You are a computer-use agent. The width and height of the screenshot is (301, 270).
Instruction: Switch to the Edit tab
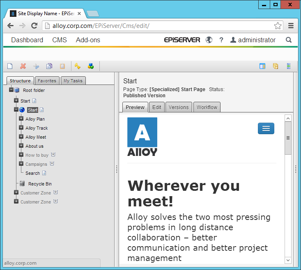pos(156,107)
